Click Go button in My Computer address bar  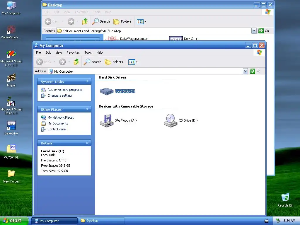pos(255,71)
